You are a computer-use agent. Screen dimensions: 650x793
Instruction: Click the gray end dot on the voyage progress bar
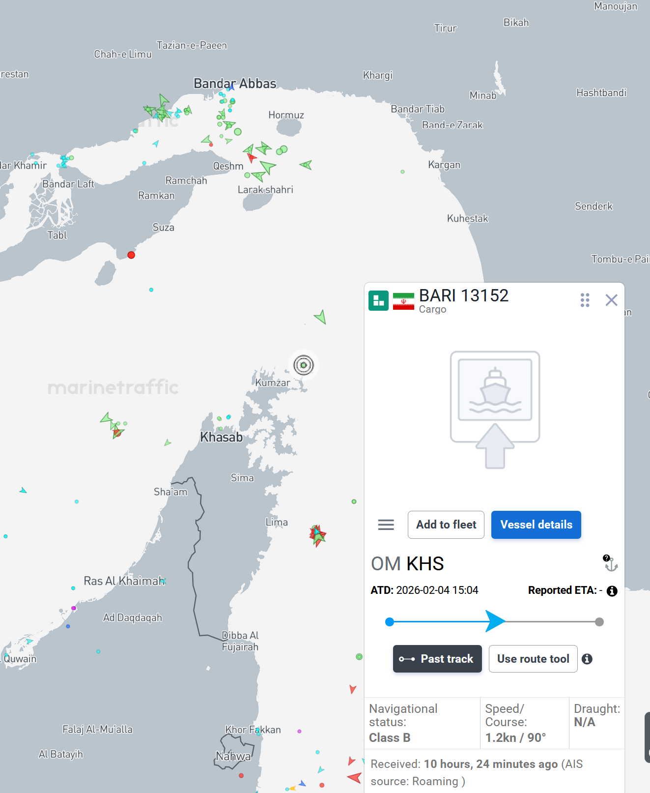[599, 622]
